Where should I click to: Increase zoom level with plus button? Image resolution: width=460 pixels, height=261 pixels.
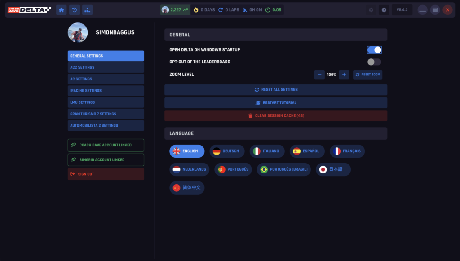[344, 75]
